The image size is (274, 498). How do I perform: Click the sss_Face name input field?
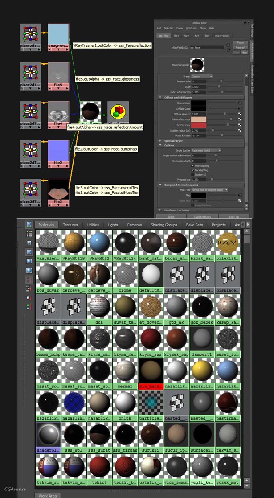click(x=207, y=48)
